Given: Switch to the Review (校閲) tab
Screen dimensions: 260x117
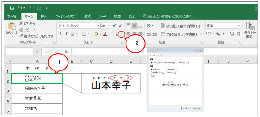Looking at the screenshot, I should pyautogui.click(x=117, y=16).
